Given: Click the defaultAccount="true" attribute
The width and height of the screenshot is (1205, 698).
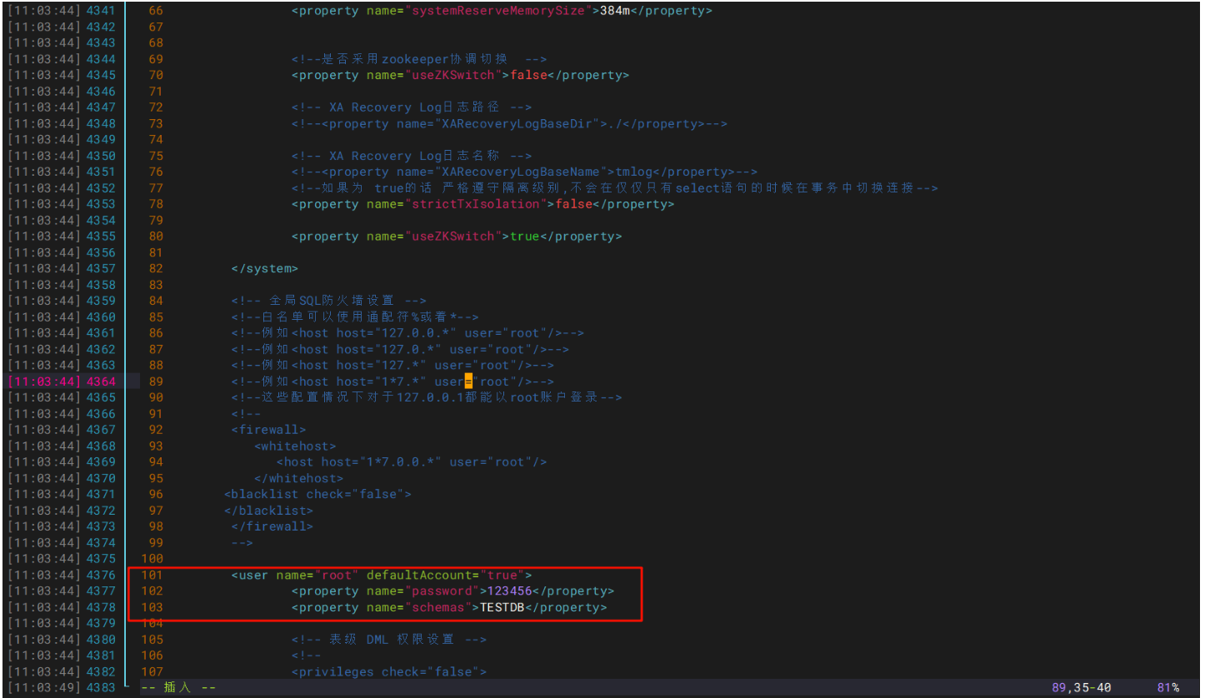Looking at the screenshot, I should tap(444, 575).
